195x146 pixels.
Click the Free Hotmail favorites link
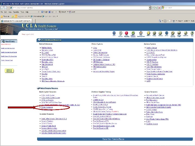[x=36, y=16]
